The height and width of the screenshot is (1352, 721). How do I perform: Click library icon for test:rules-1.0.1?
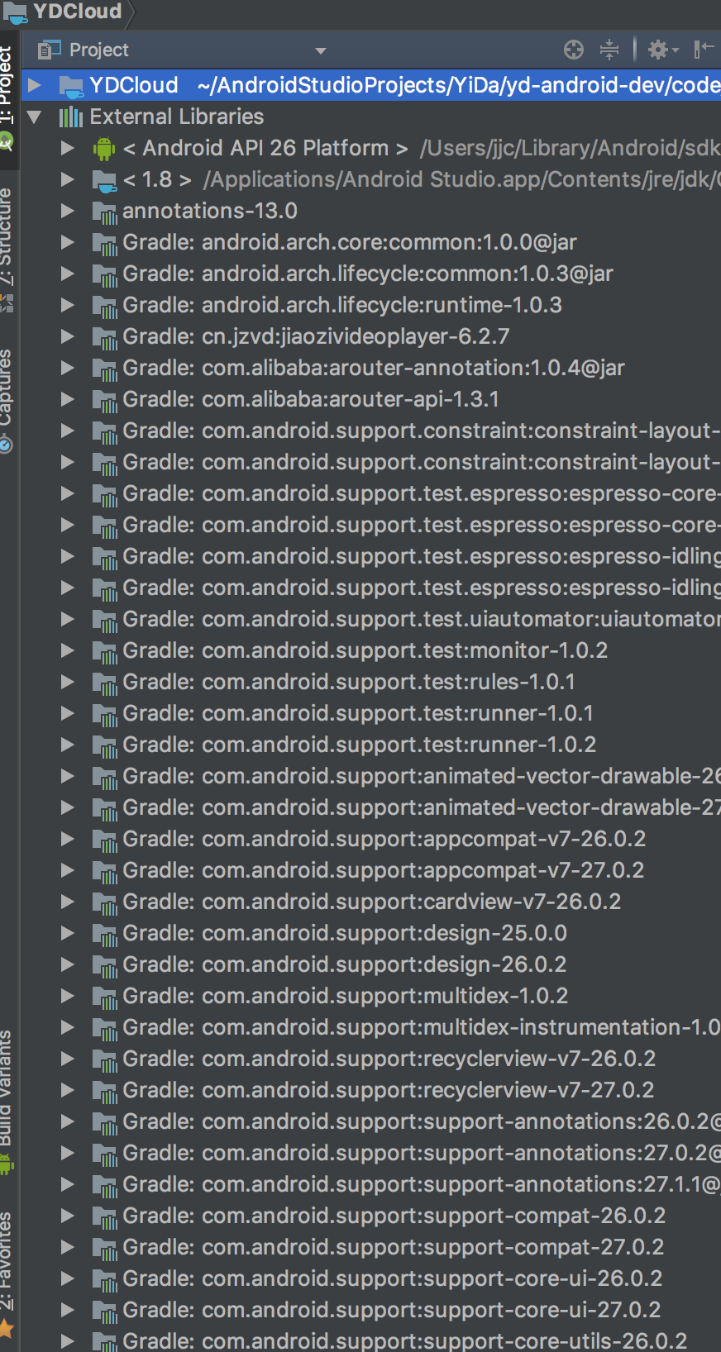tap(104, 683)
